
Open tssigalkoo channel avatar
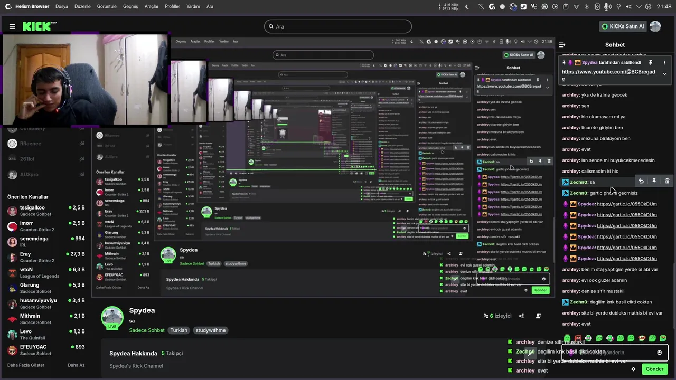click(12, 211)
